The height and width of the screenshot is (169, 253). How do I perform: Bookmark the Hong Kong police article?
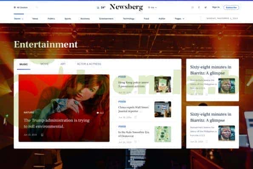(x=135, y=92)
